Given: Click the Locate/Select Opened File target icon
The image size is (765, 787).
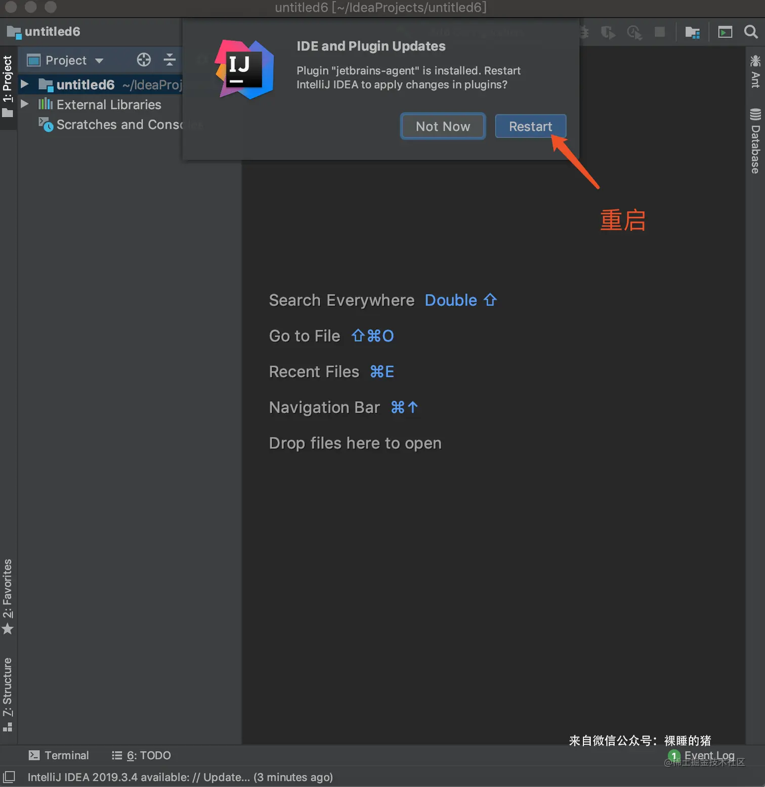Looking at the screenshot, I should (x=144, y=60).
